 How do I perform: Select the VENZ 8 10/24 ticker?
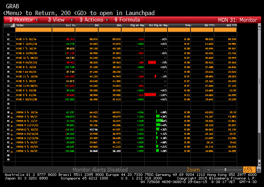tap(26, 67)
